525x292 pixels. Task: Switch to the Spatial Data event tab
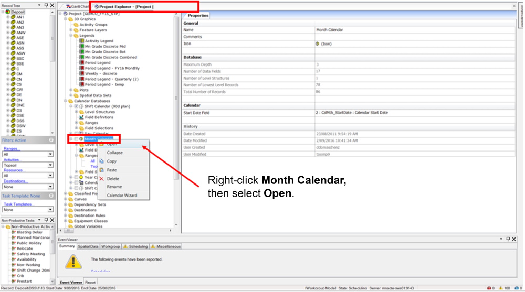click(x=88, y=246)
